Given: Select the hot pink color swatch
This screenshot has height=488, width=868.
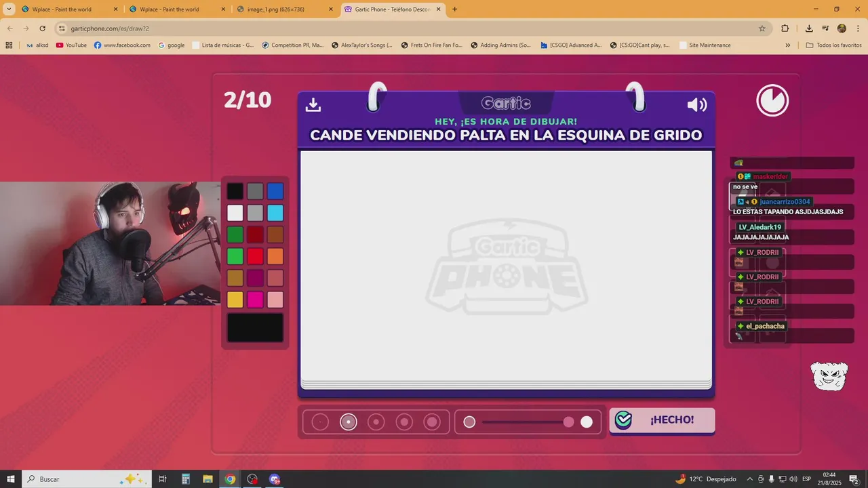Looking at the screenshot, I should pyautogui.click(x=255, y=300).
